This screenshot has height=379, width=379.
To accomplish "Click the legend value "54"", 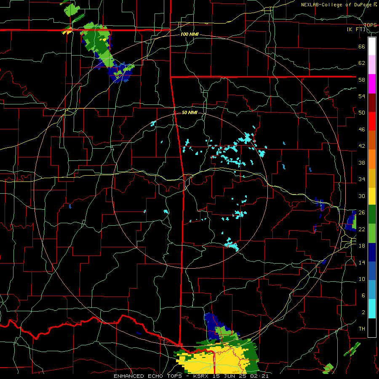I will tap(362, 96).
